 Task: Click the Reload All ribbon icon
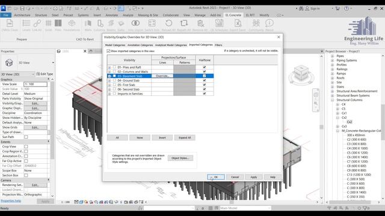click(168, 23)
